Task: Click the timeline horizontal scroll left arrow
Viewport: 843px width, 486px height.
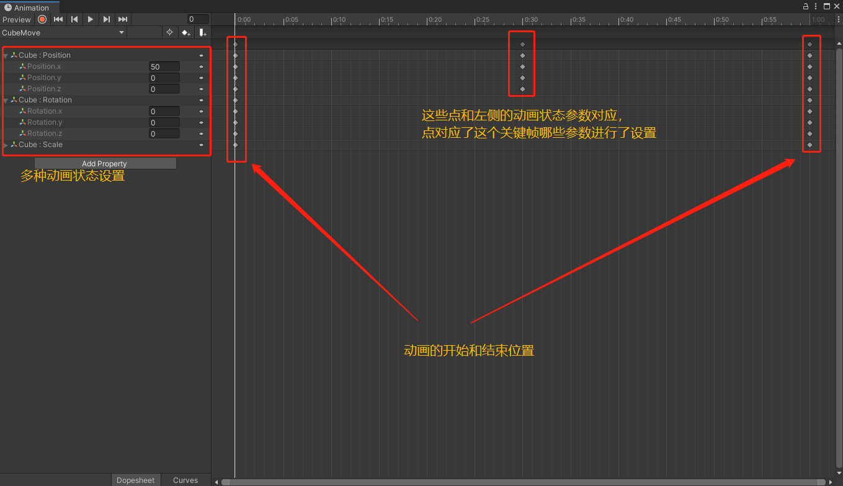Action: click(216, 482)
